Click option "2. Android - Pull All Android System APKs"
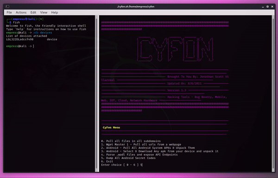This screenshot has width=278, height=178. pyautogui.click(x=148, y=148)
